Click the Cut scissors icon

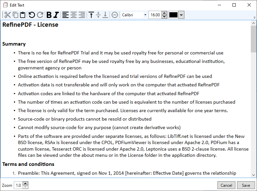coord(8,15)
